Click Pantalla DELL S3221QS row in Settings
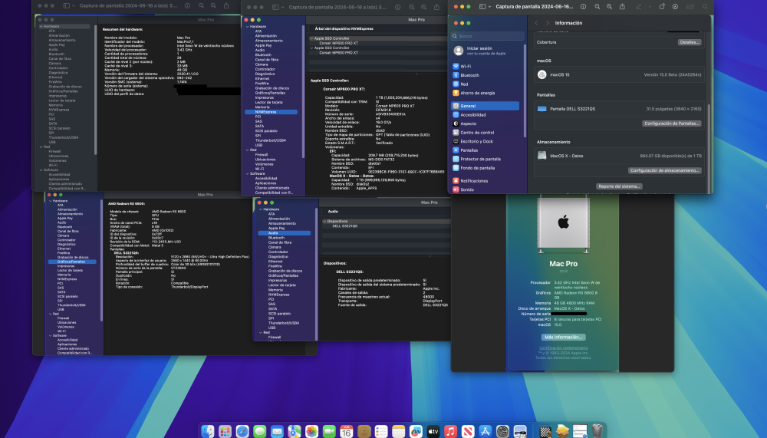This screenshot has height=438, width=767. [x=620, y=109]
